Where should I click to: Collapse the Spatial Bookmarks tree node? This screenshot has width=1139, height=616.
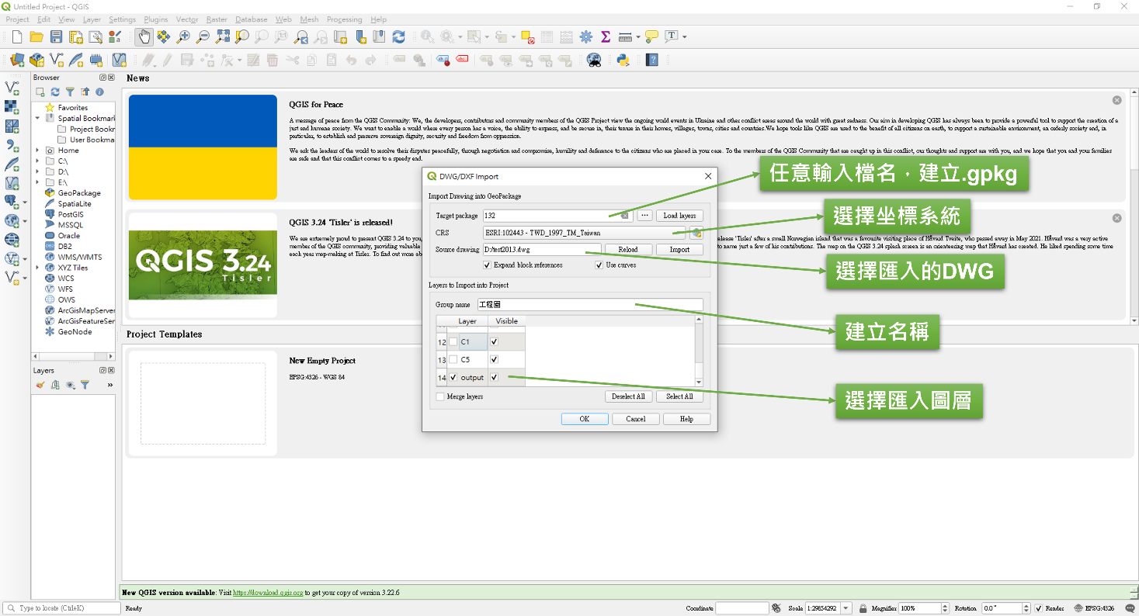37,119
